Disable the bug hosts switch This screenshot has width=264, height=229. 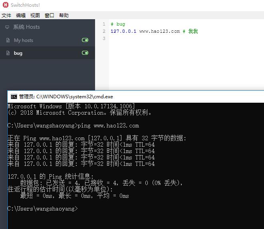coord(85,53)
